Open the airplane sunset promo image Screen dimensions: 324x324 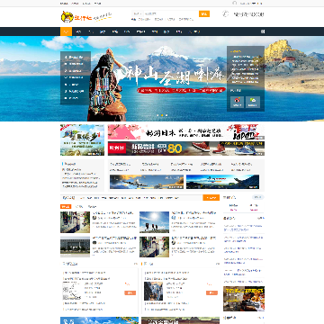(147, 182)
